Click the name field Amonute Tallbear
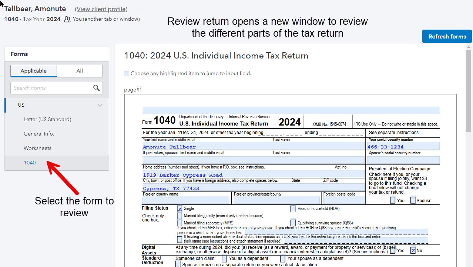 [254, 146]
